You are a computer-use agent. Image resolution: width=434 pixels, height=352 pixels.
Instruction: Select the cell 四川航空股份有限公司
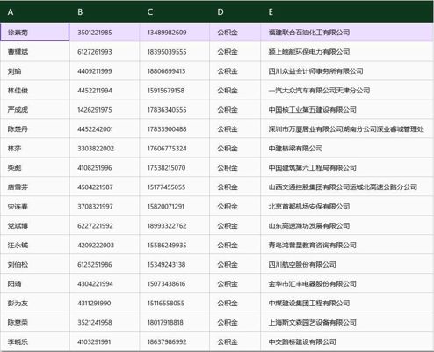[x=347, y=265]
